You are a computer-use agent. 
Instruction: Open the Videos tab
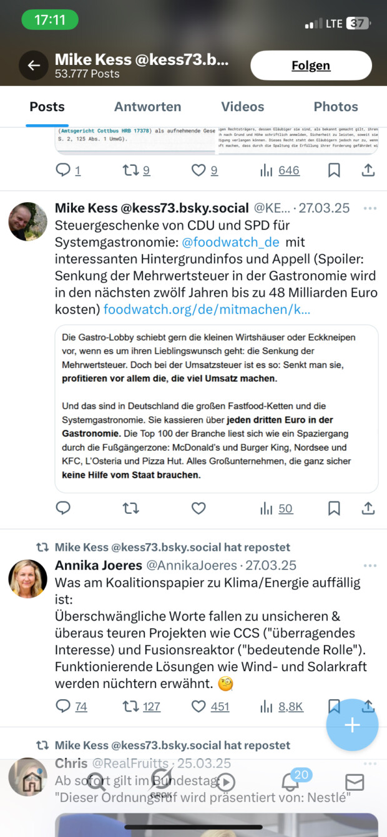pos(242,107)
